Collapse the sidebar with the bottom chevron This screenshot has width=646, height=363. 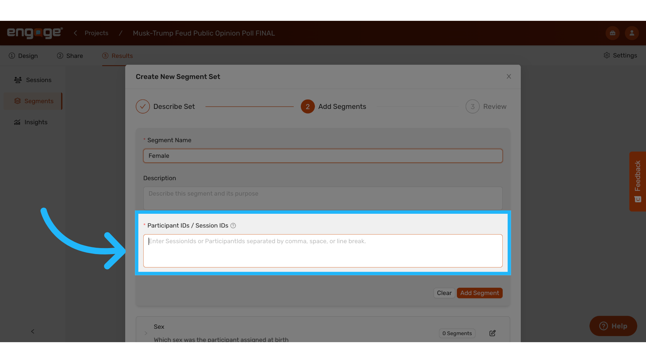(x=33, y=331)
